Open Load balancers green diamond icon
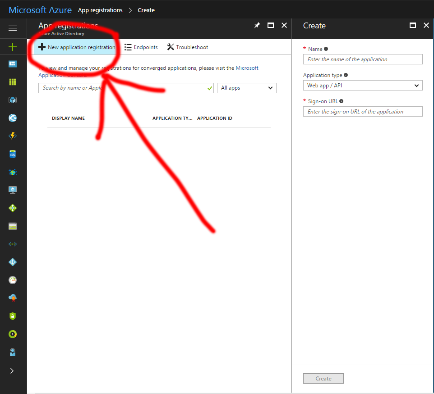The width and height of the screenshot is (434, 394). click(13, 208)
